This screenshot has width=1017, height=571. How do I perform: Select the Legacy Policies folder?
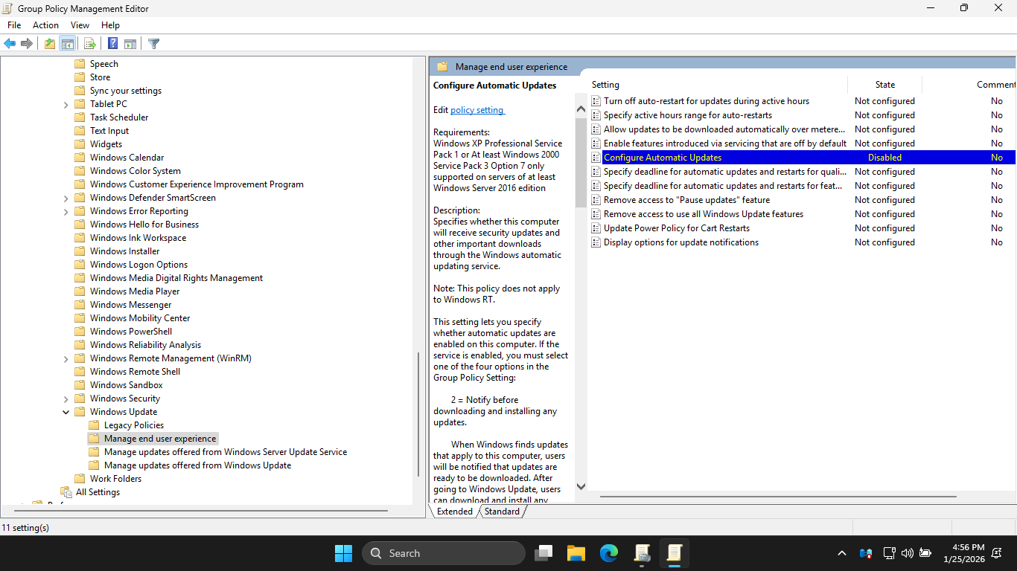[133, 425]
